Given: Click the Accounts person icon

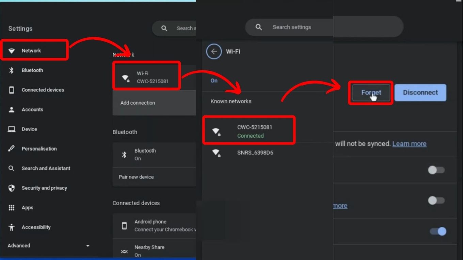Looking at the screenshot, I should click(x=12, y=109).
